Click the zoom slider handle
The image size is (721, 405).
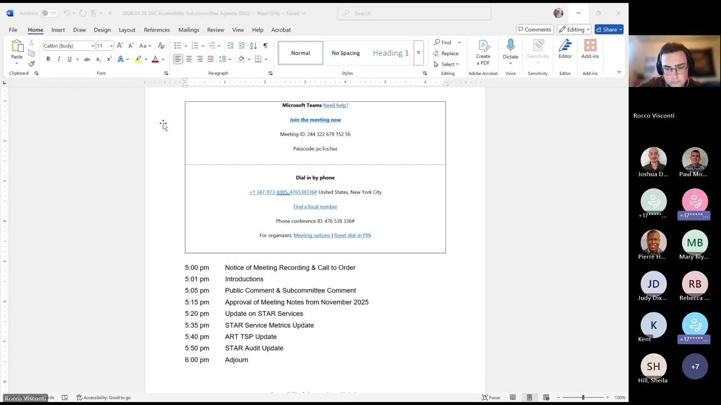[x=583, y=398]
